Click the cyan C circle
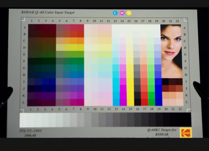209x151 pixels. point(115,13)
